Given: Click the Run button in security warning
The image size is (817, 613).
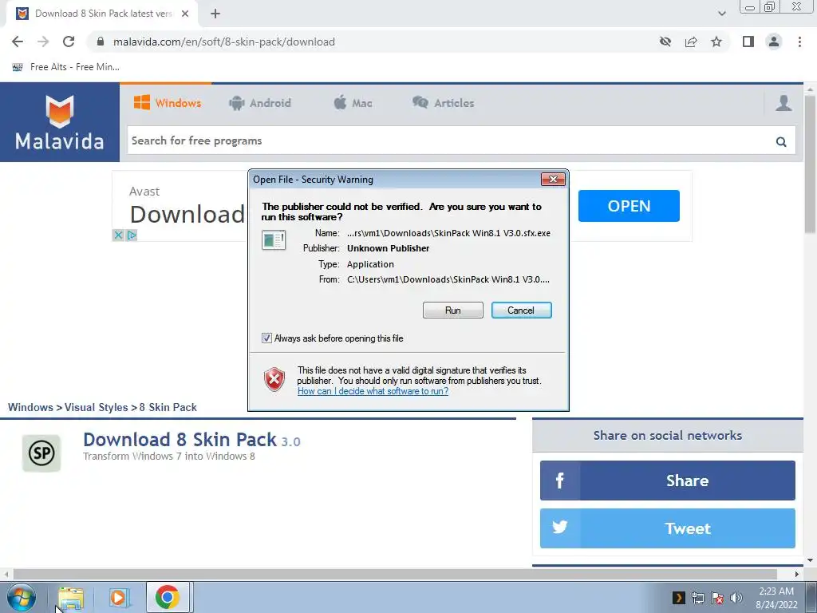Looking at the screenshot, I should pos(453,310).
